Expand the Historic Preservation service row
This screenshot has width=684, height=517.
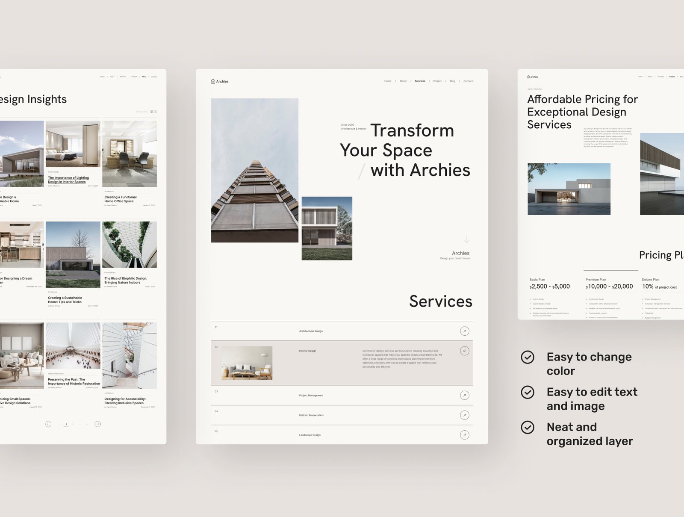tap(464, 415)
